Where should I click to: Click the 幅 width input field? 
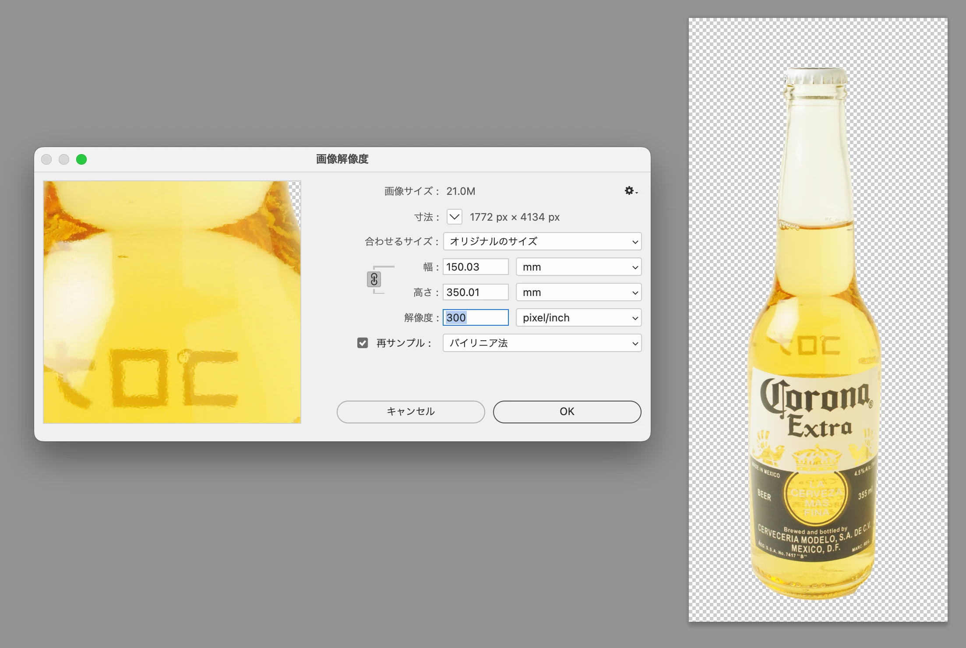475,267
